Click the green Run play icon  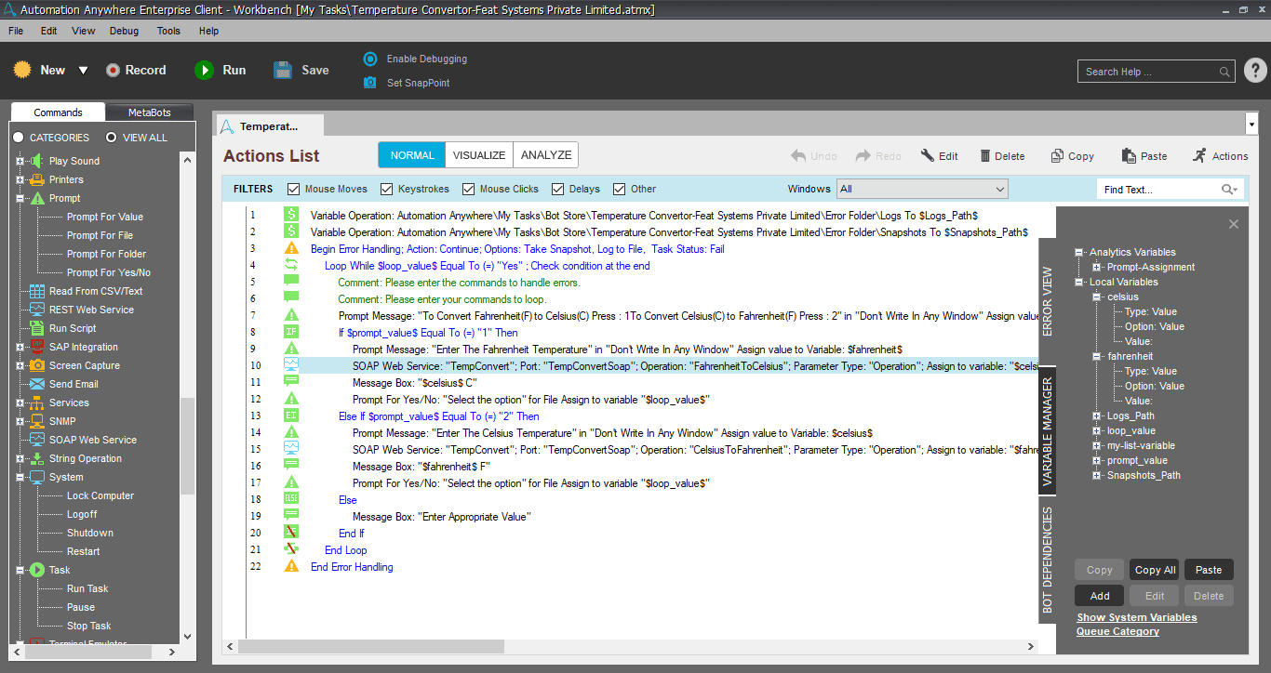click(204, 70)
